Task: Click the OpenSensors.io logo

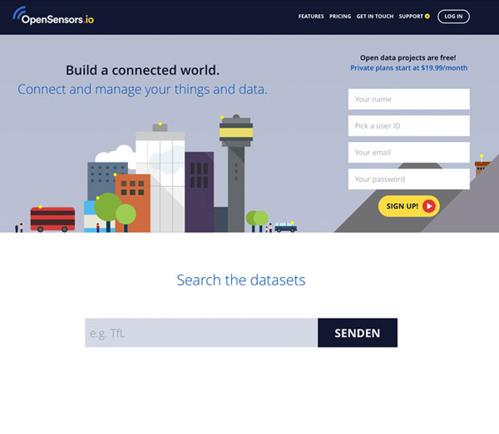Action: 53,17
